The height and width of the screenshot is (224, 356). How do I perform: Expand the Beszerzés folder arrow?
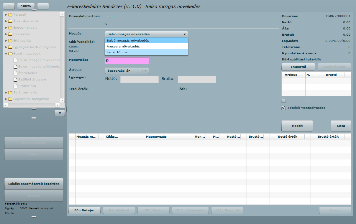click(x=6, y=34)
